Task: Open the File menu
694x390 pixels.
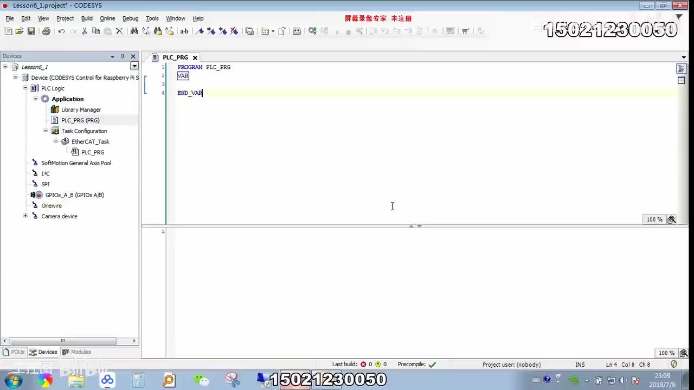Action: pos(10,18)
